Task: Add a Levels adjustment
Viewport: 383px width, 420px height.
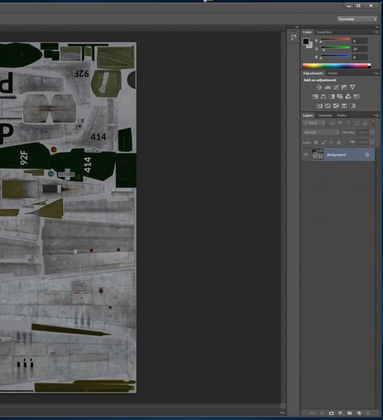Action: click(x=328, y=87)
